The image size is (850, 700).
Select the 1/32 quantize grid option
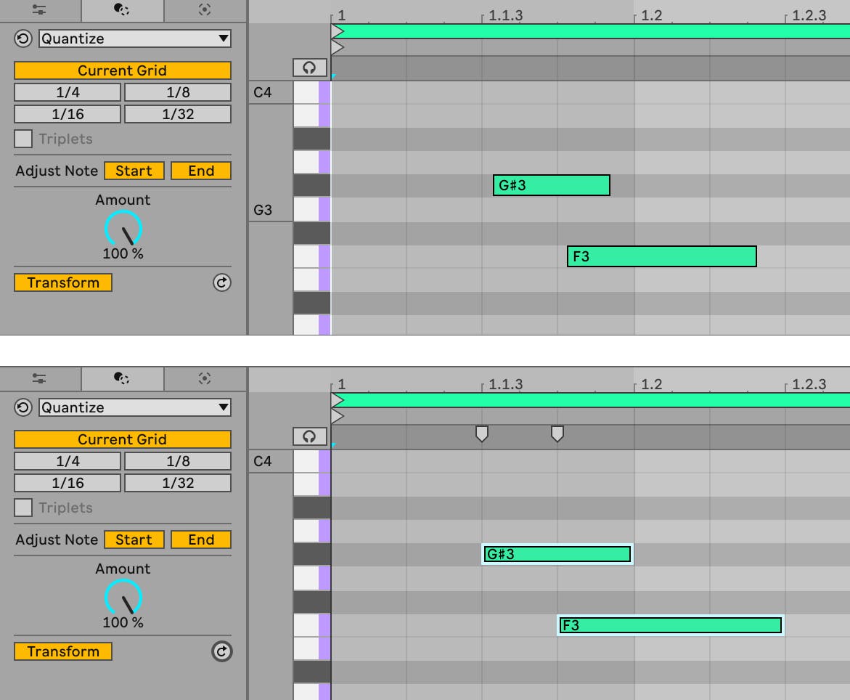click(x=177, y=114)
